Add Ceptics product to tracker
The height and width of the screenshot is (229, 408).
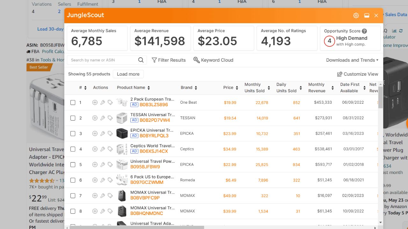[95, 149]
